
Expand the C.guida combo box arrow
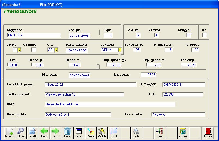pyautogui.click(x=120, y=50)
